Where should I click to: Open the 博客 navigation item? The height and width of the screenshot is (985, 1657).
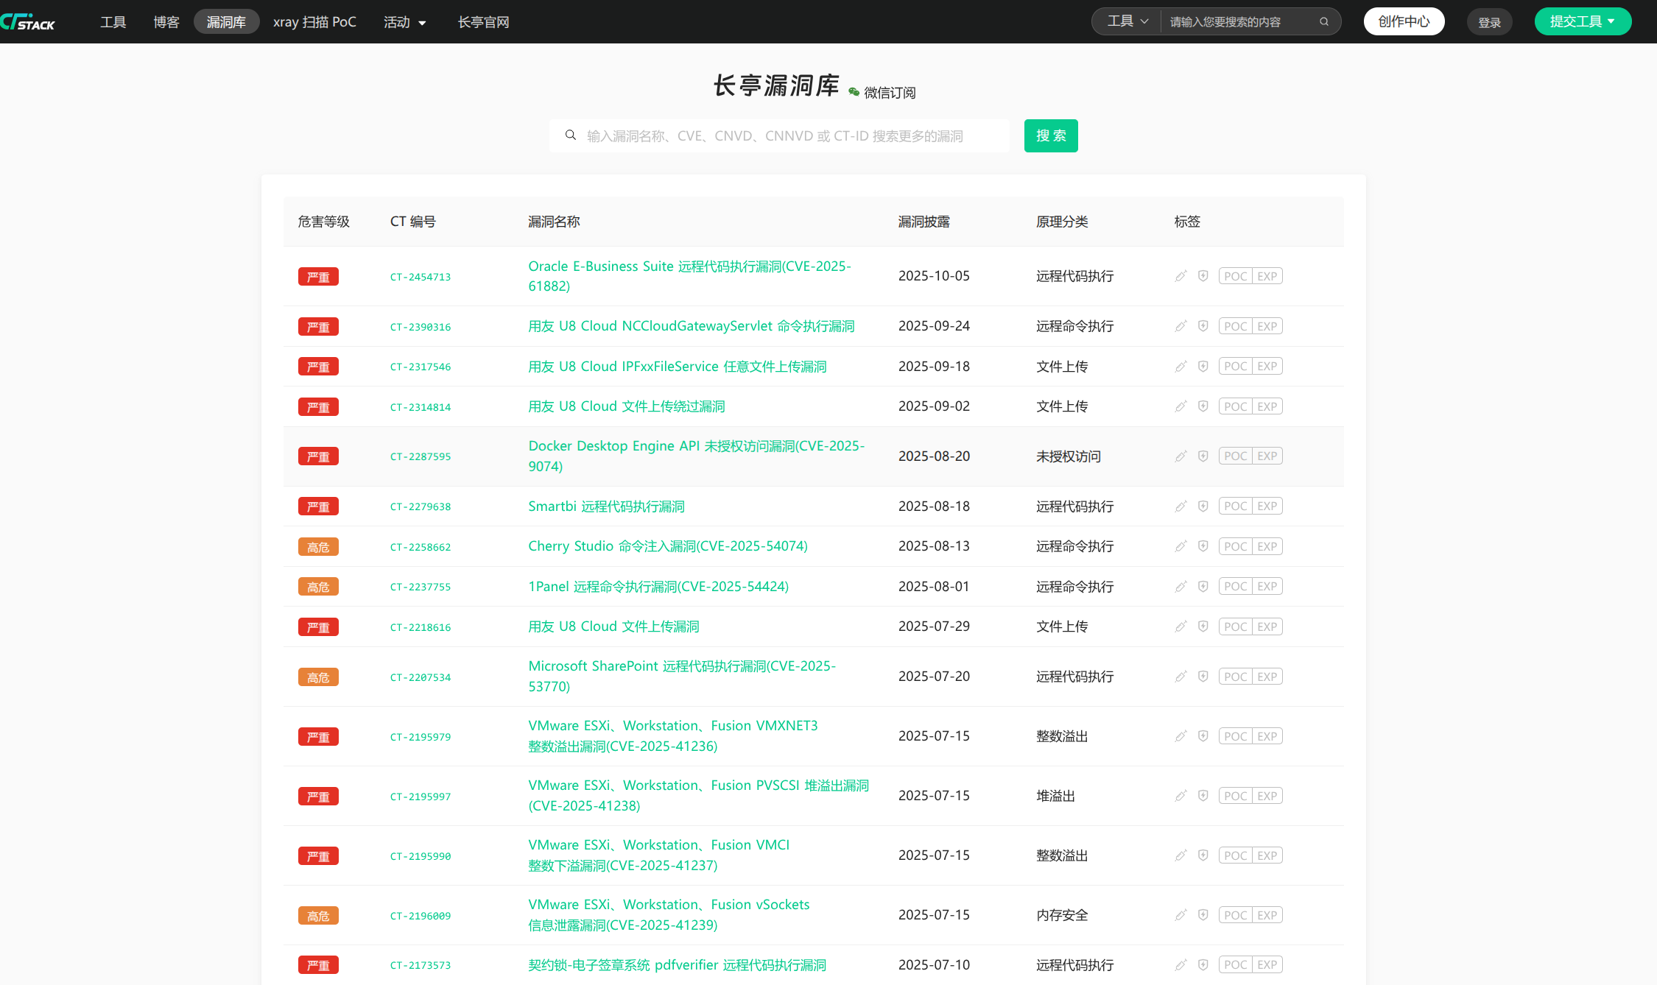[x=166, y=22]
